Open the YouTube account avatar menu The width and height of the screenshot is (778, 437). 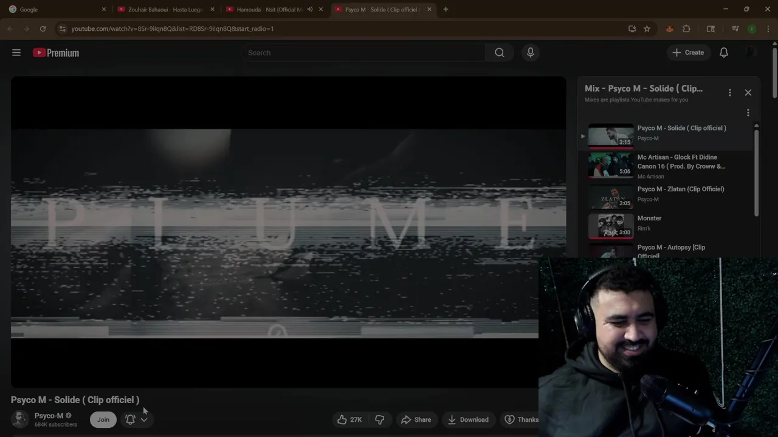point(751,53)
